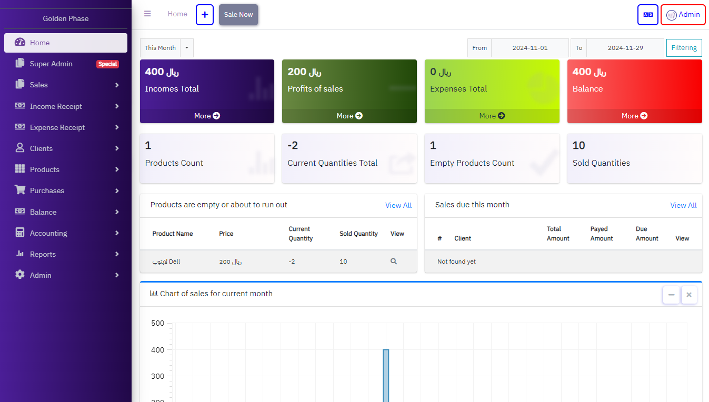
Task: Expand the Balance submenu chevron
Action: [x=117, y=212]
